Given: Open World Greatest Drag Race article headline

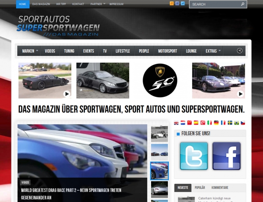Looking at the screenshot, I should pos(71,194).
